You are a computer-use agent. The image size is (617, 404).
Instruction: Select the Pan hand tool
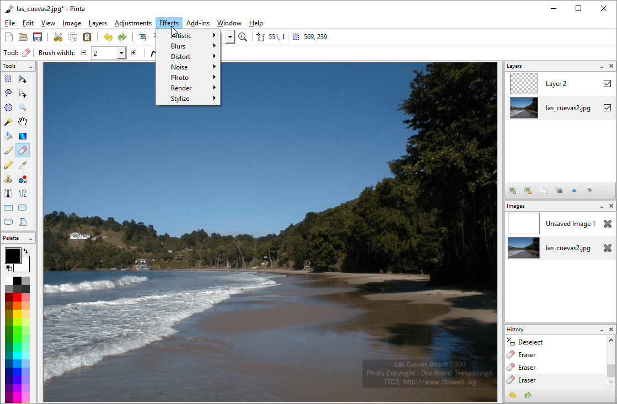tap(23, 122)
